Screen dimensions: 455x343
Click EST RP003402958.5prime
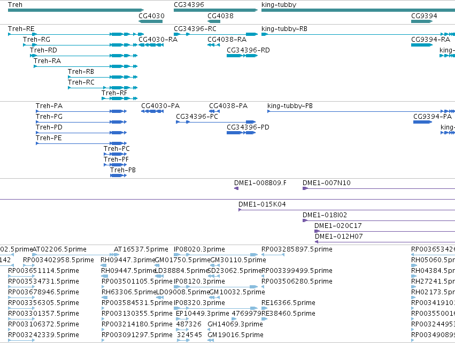[x=58, y=260]
